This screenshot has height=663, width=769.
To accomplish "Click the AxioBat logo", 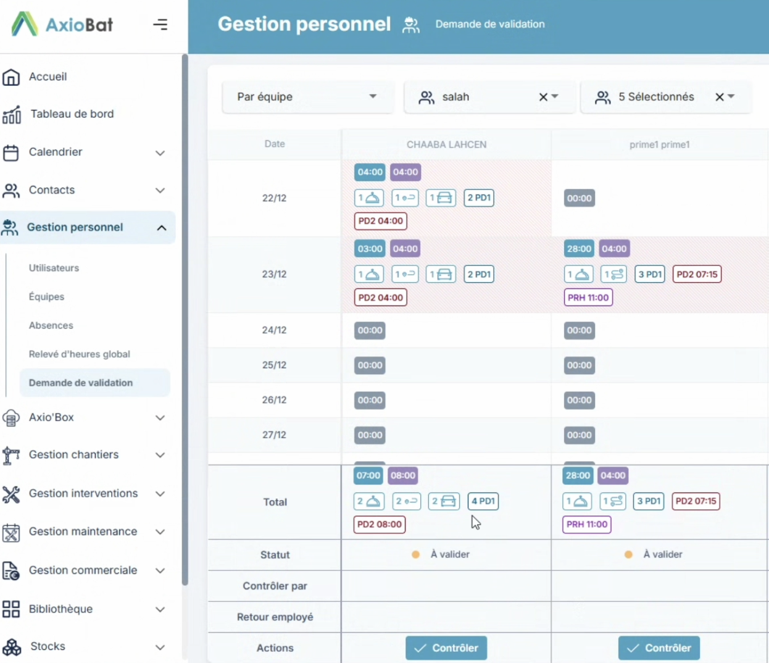I will (x=62, y=25).
